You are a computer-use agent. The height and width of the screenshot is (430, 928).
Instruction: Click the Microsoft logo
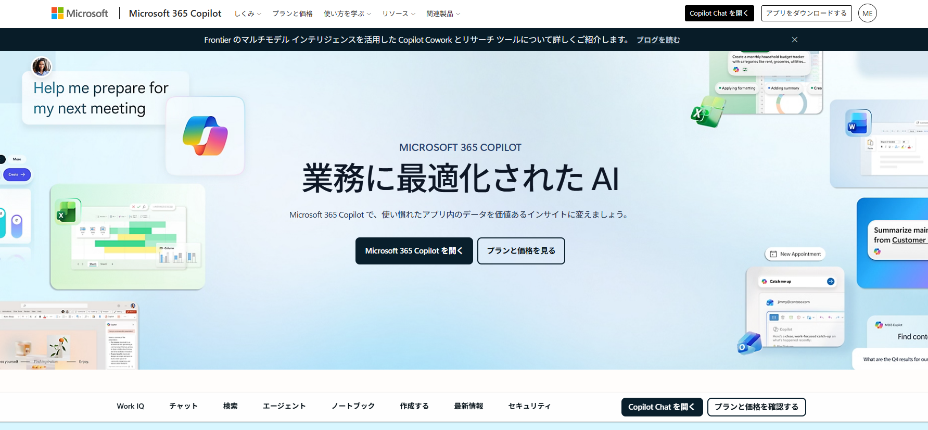[80, 14]
